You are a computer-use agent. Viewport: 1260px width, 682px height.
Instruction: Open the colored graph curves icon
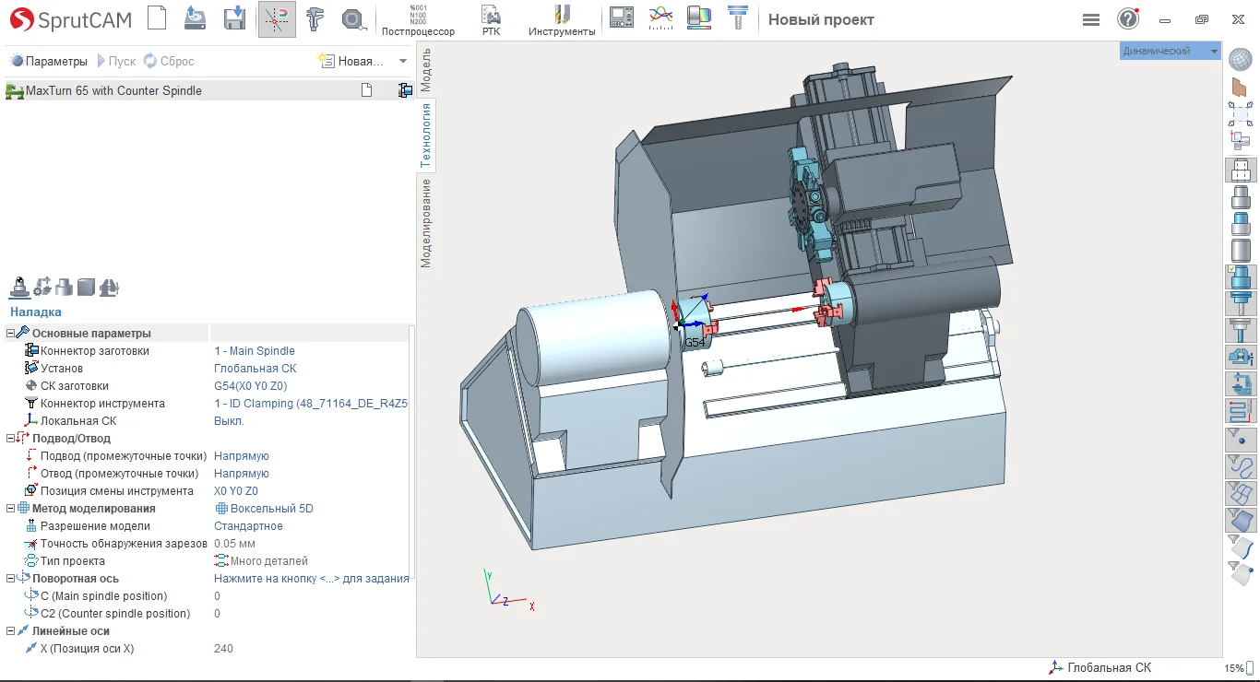tap(660, 18)
